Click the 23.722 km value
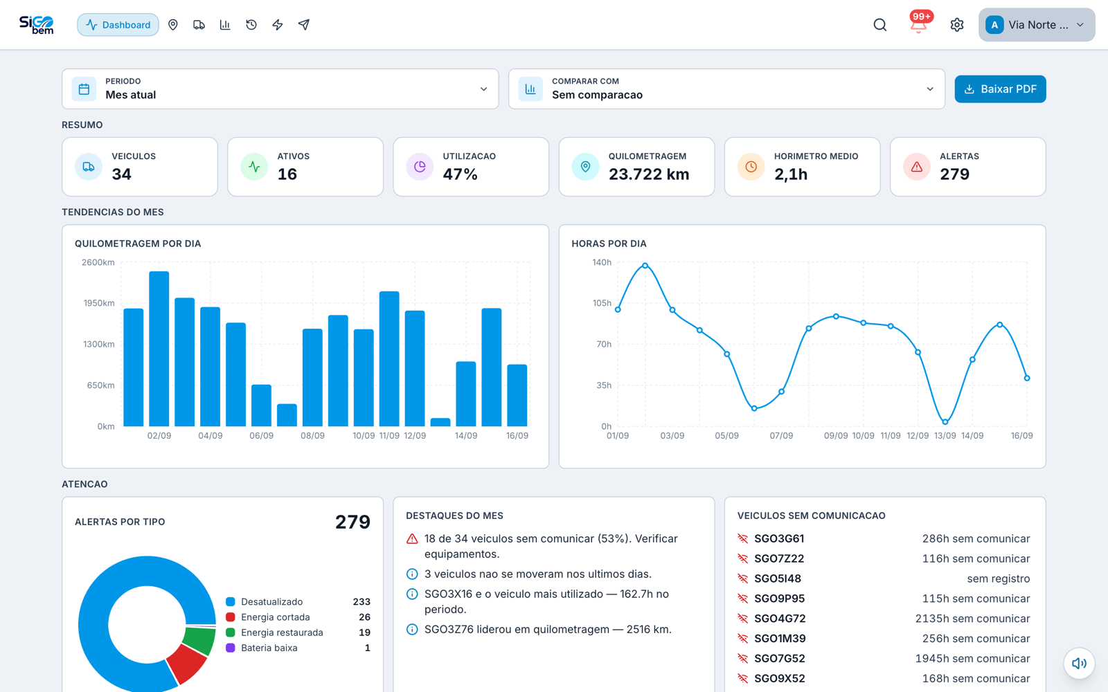Image resolution: width=1108 pixels, height=692 pixels. pyautogui.click(x=649, y=174)
